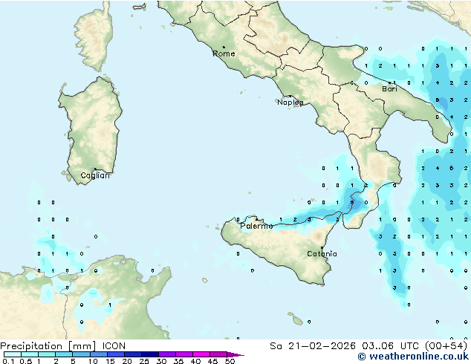The width and height of the screenshot is (471, 364).
Task: Select the 30–35 mm purple legend swatch
Action: point(167,354)
